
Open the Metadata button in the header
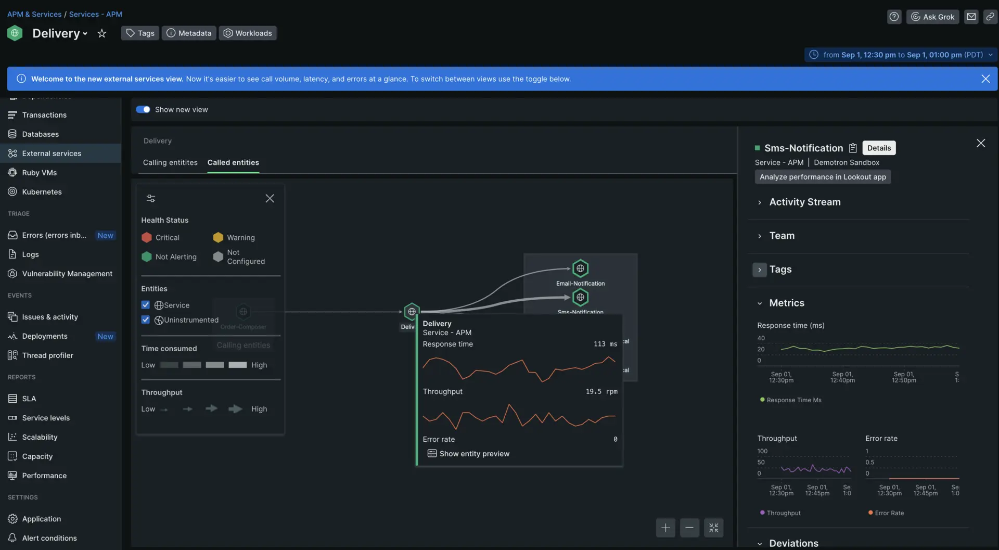pos(189,33)
